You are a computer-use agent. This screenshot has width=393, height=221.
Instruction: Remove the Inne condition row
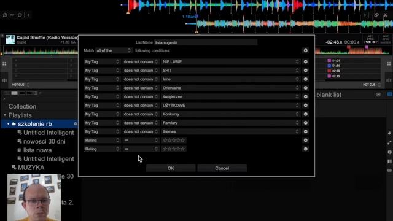pyautogui.click(x=306, y=79)
